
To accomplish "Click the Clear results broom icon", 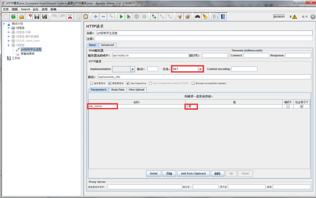I will coord(180,17).
